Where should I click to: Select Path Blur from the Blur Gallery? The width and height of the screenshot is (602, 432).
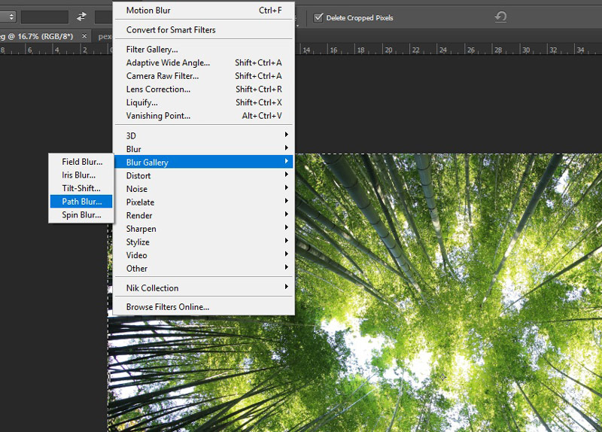coord(81,202)
